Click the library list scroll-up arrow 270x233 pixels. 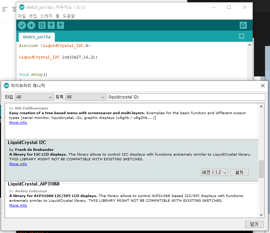tap(261, 106)
